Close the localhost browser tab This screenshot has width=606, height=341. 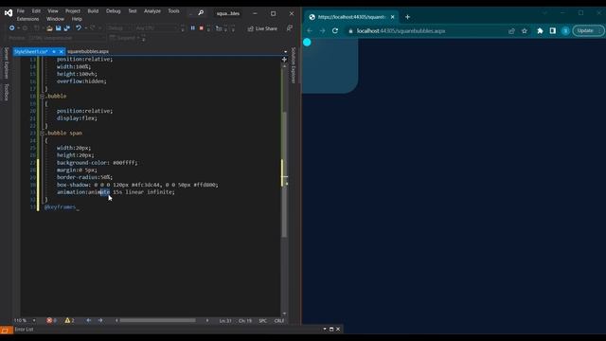tap(392, 17)
